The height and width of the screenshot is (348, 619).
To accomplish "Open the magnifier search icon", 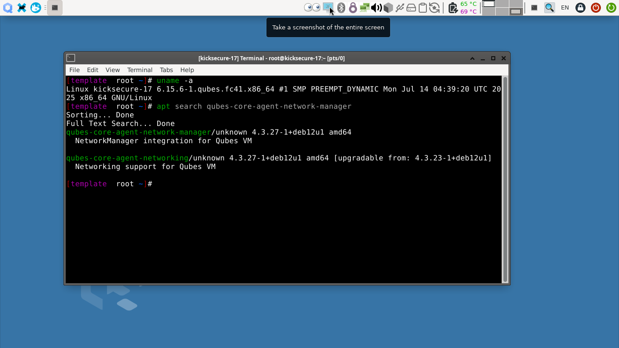I will click(x=549, y=8).
